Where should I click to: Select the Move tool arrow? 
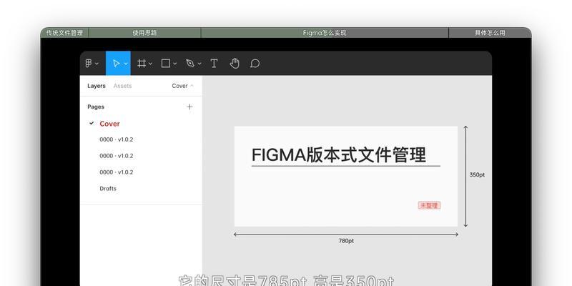point(116,64)
